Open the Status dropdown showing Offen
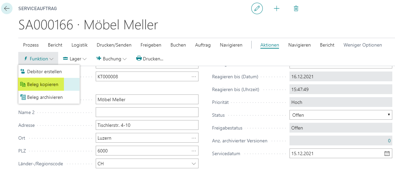395x170 pixels. coord(341,115)
